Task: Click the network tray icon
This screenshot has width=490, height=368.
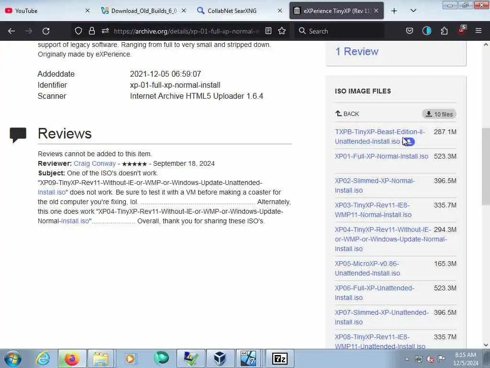Action: pos(419,359)
